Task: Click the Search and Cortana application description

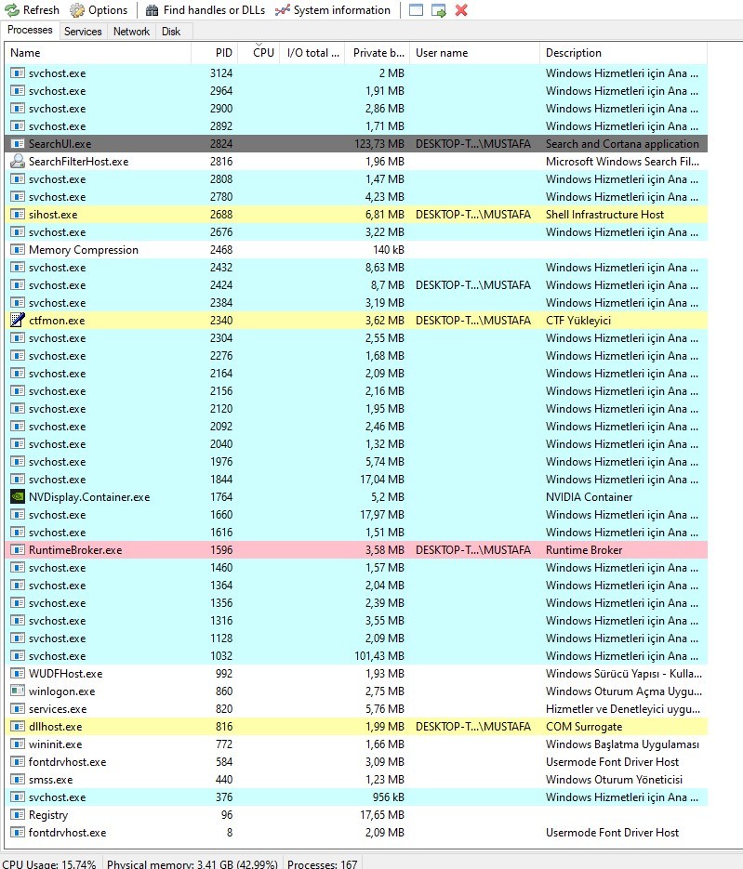Action: click(622, 144)
